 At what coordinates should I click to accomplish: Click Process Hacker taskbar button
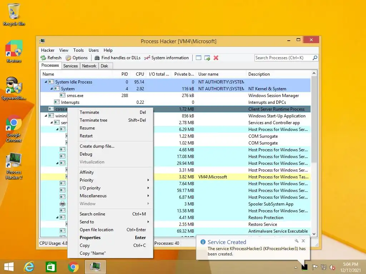click(95, 267)
